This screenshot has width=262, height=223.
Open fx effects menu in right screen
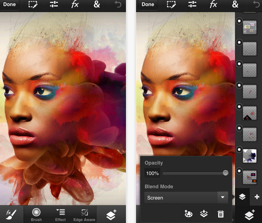pyautogui.click(x=213, y=4)
